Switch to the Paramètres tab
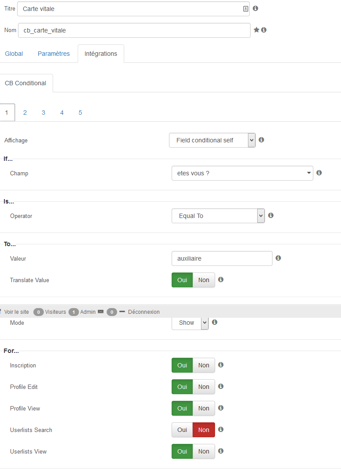This screenshot has width=341, height=472. pos(54,54)
